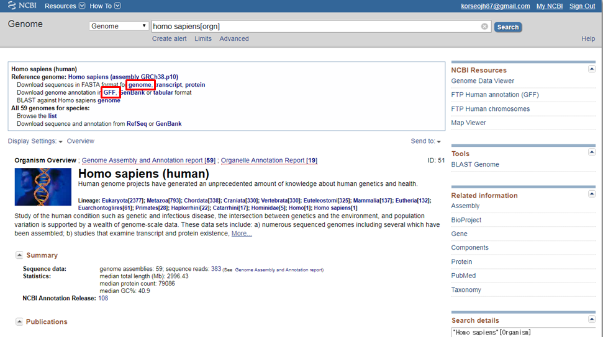Open Genome Assembly and Annotation report tab
This screenshot has width=603, height=337.
(x=148, y=160)
